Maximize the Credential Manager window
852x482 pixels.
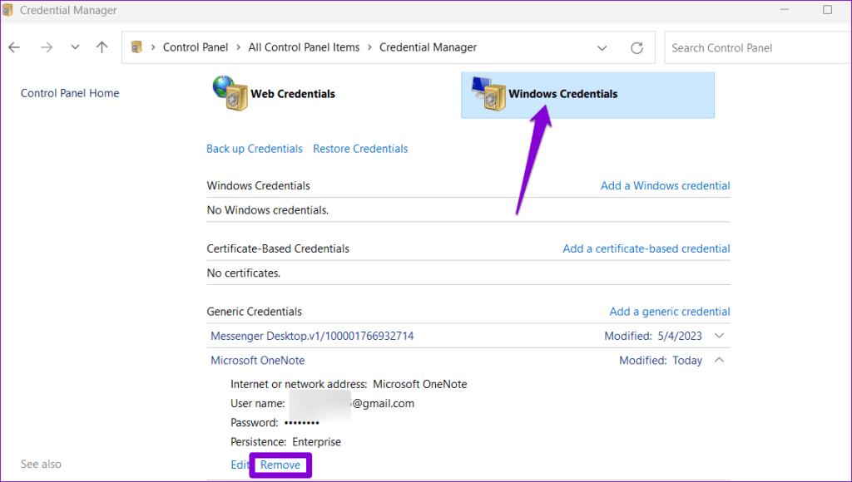click(827, 10)
